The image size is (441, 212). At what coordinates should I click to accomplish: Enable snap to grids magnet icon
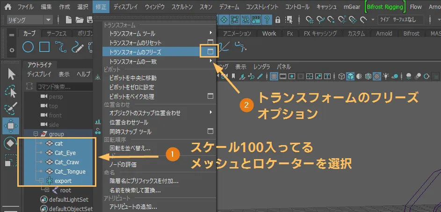pos(310,20)
